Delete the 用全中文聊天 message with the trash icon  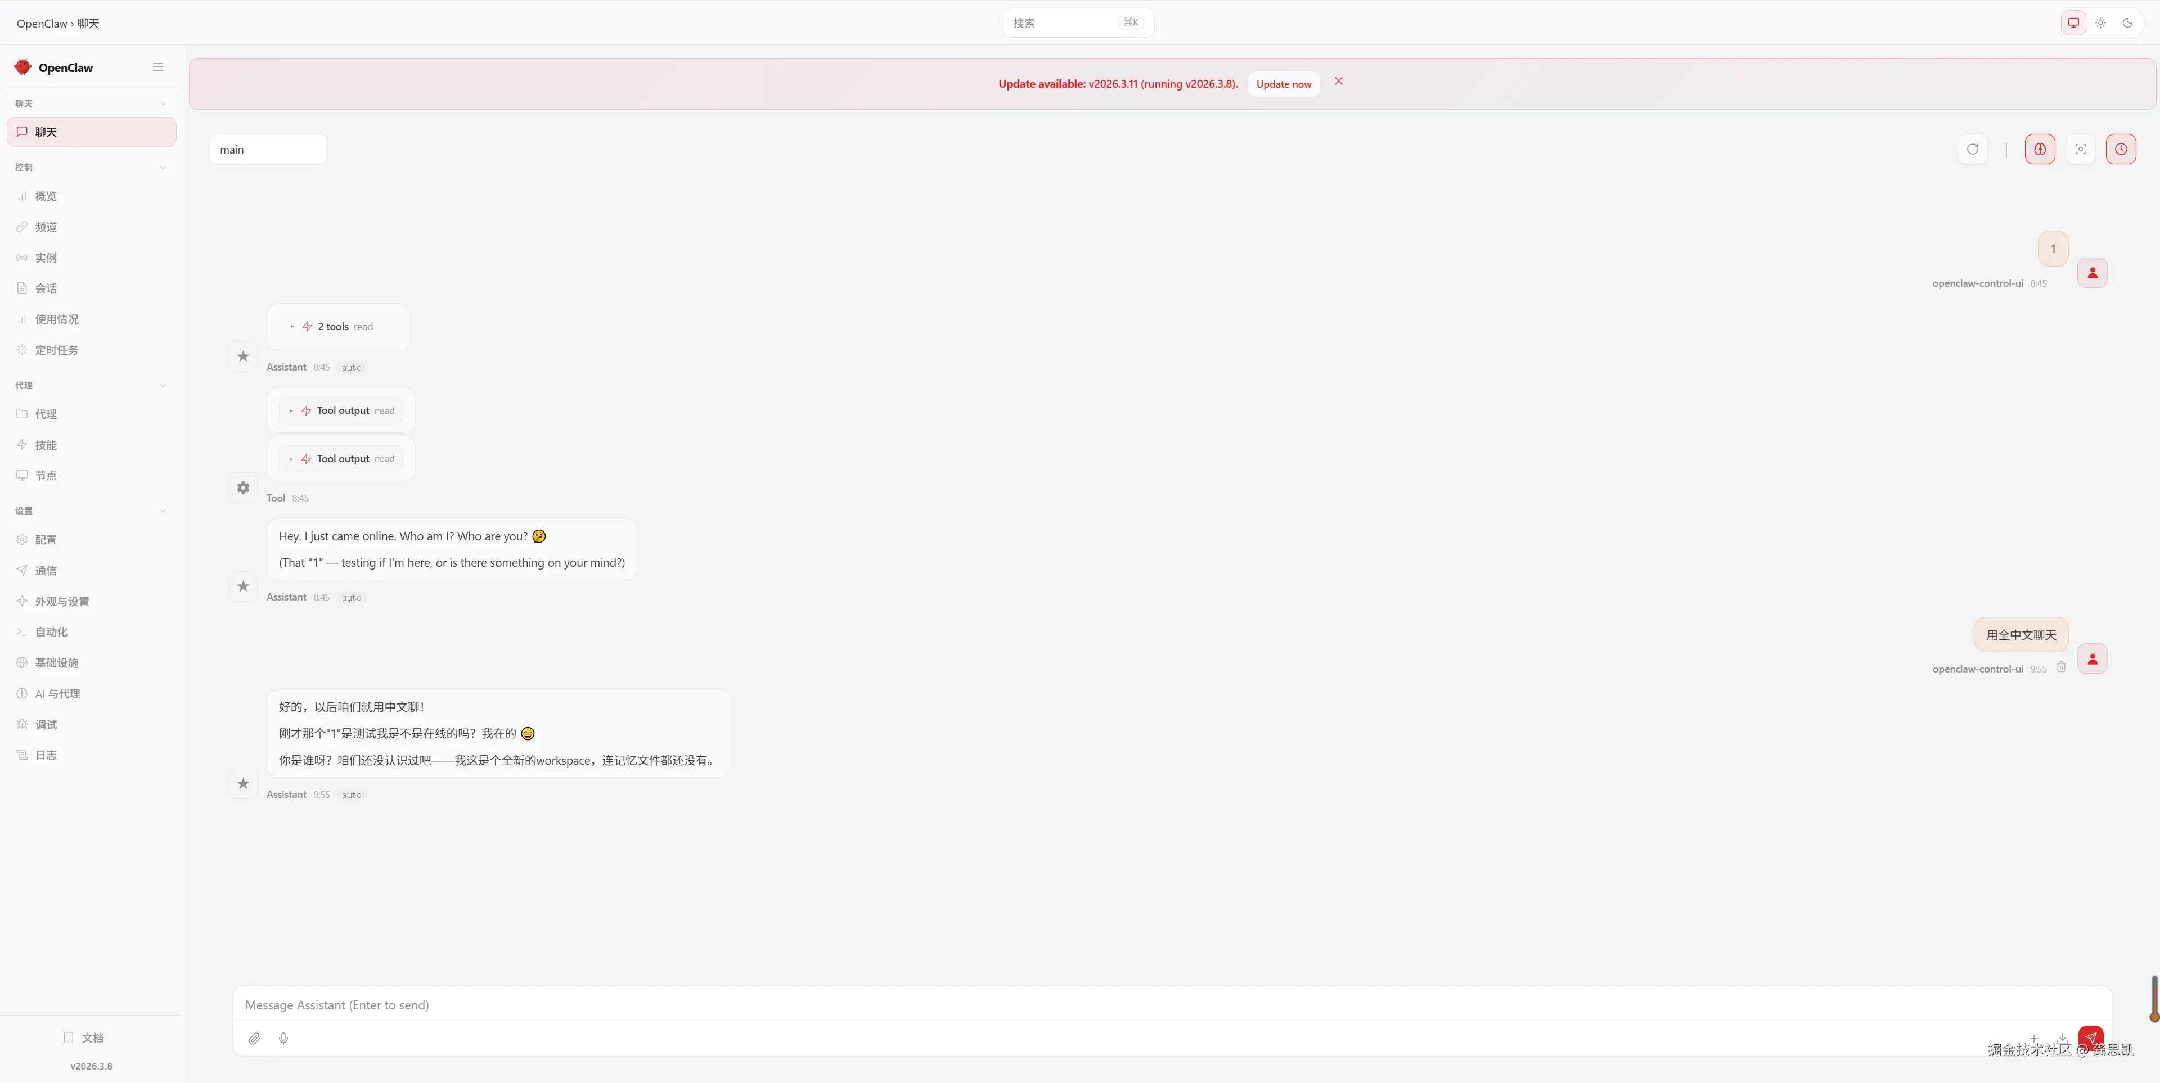pos(2061,667)
